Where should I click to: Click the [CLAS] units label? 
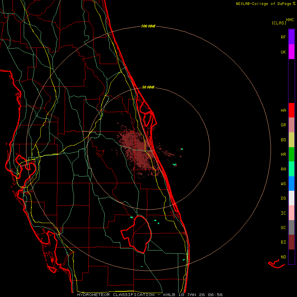click(279, 23)
